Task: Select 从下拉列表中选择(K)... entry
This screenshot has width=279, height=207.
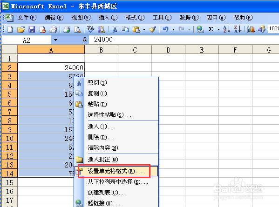Action: click(116, 182)
